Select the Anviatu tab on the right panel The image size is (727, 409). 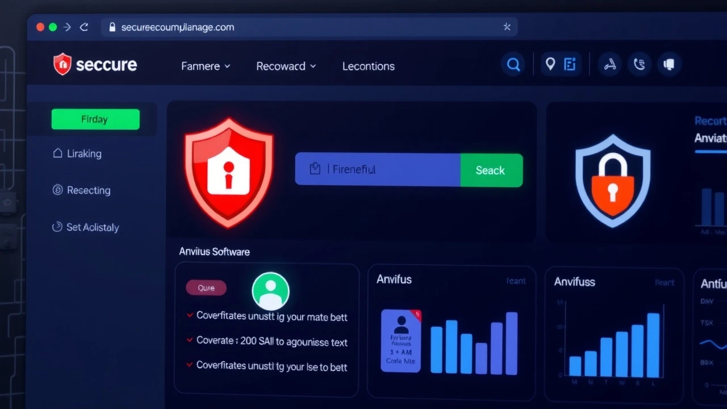[x=710, y=138]
